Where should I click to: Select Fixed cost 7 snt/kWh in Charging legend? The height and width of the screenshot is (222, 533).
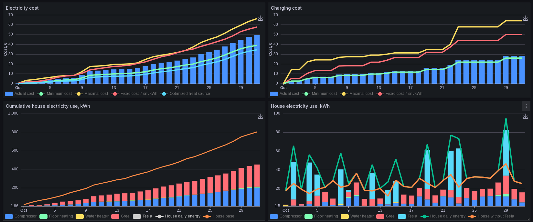click(404, 94)
